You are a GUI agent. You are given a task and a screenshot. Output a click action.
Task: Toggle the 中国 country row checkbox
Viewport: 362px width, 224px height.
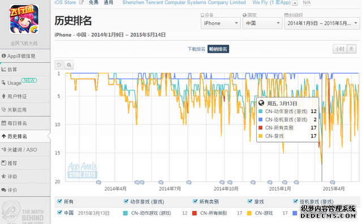[59, 213]
